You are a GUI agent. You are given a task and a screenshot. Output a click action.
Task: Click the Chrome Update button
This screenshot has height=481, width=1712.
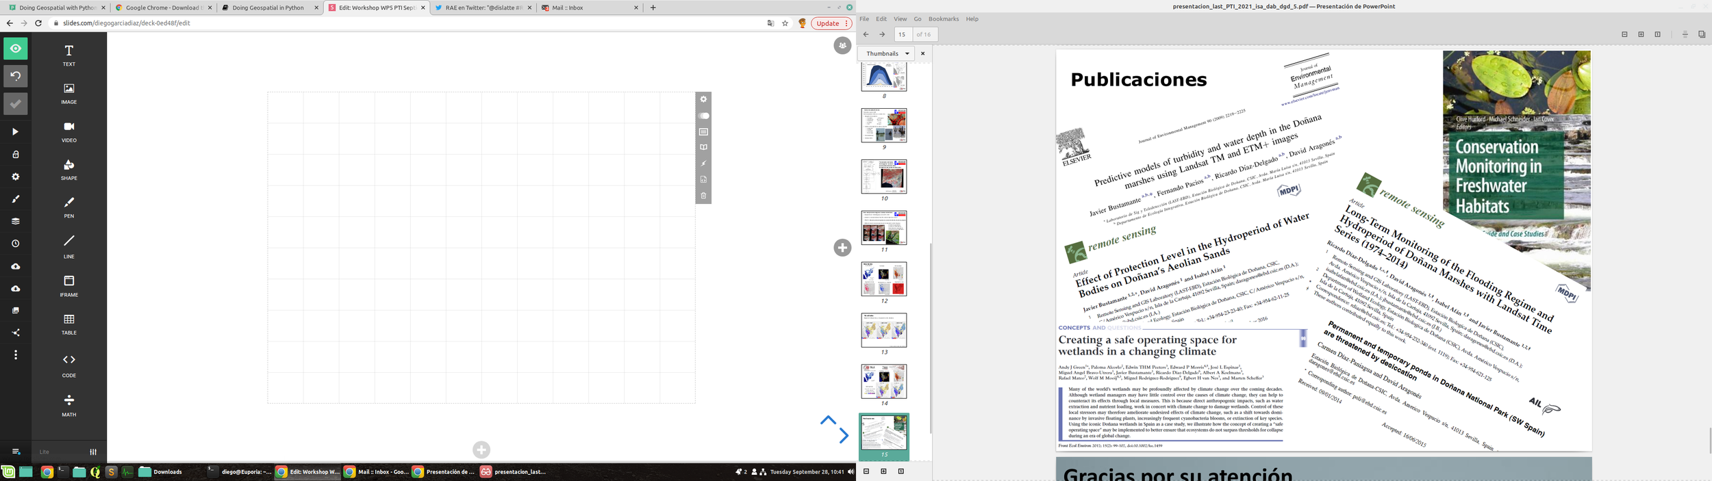pos(831,23)
